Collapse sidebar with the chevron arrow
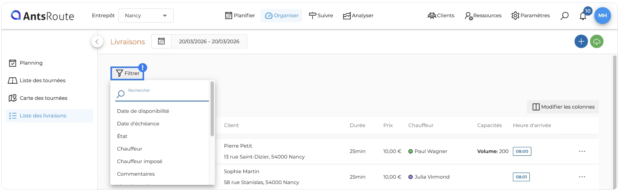 pyautogui.click(x=97, y=42)
